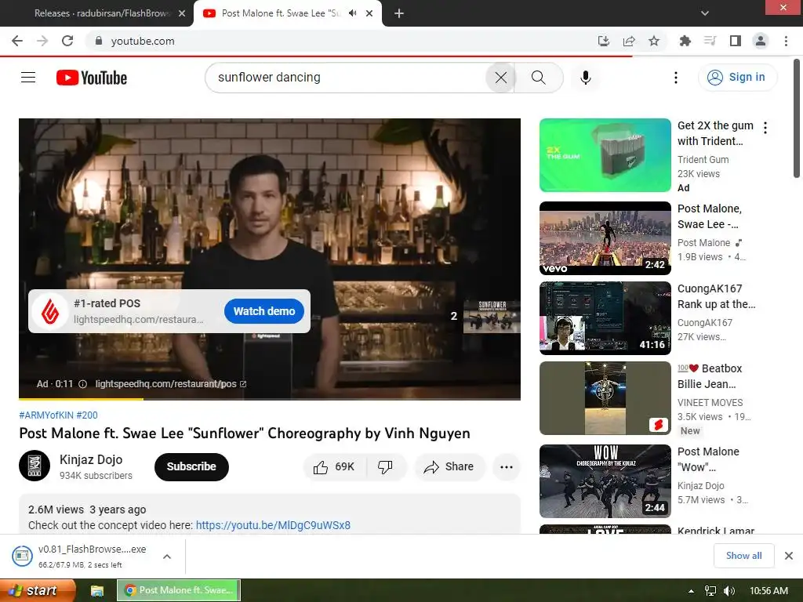Open the taskbar folder icon
Image resolution: width=803 pixels, height=602 pixels.
(x=96, y=591)
